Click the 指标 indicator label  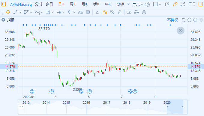click(11, 20)
